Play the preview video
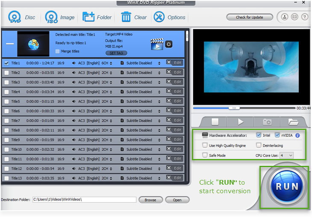This screenshot has height=218, width=312. 241,122
